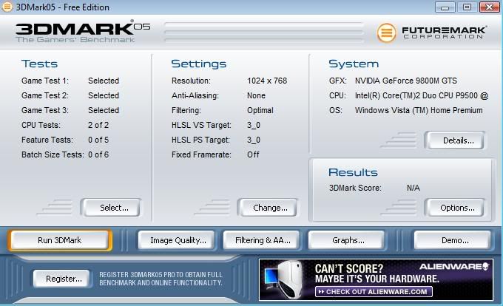Image resolution: width=503 pixels, height=306 pixels.
Task: Click the HLSL VS Target label
Action: pos(201,125)
